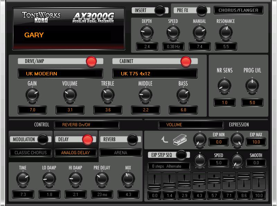Toggle the EXP STEP SEQ switch
Screen dimensions: 277x206
pos(181,155)
